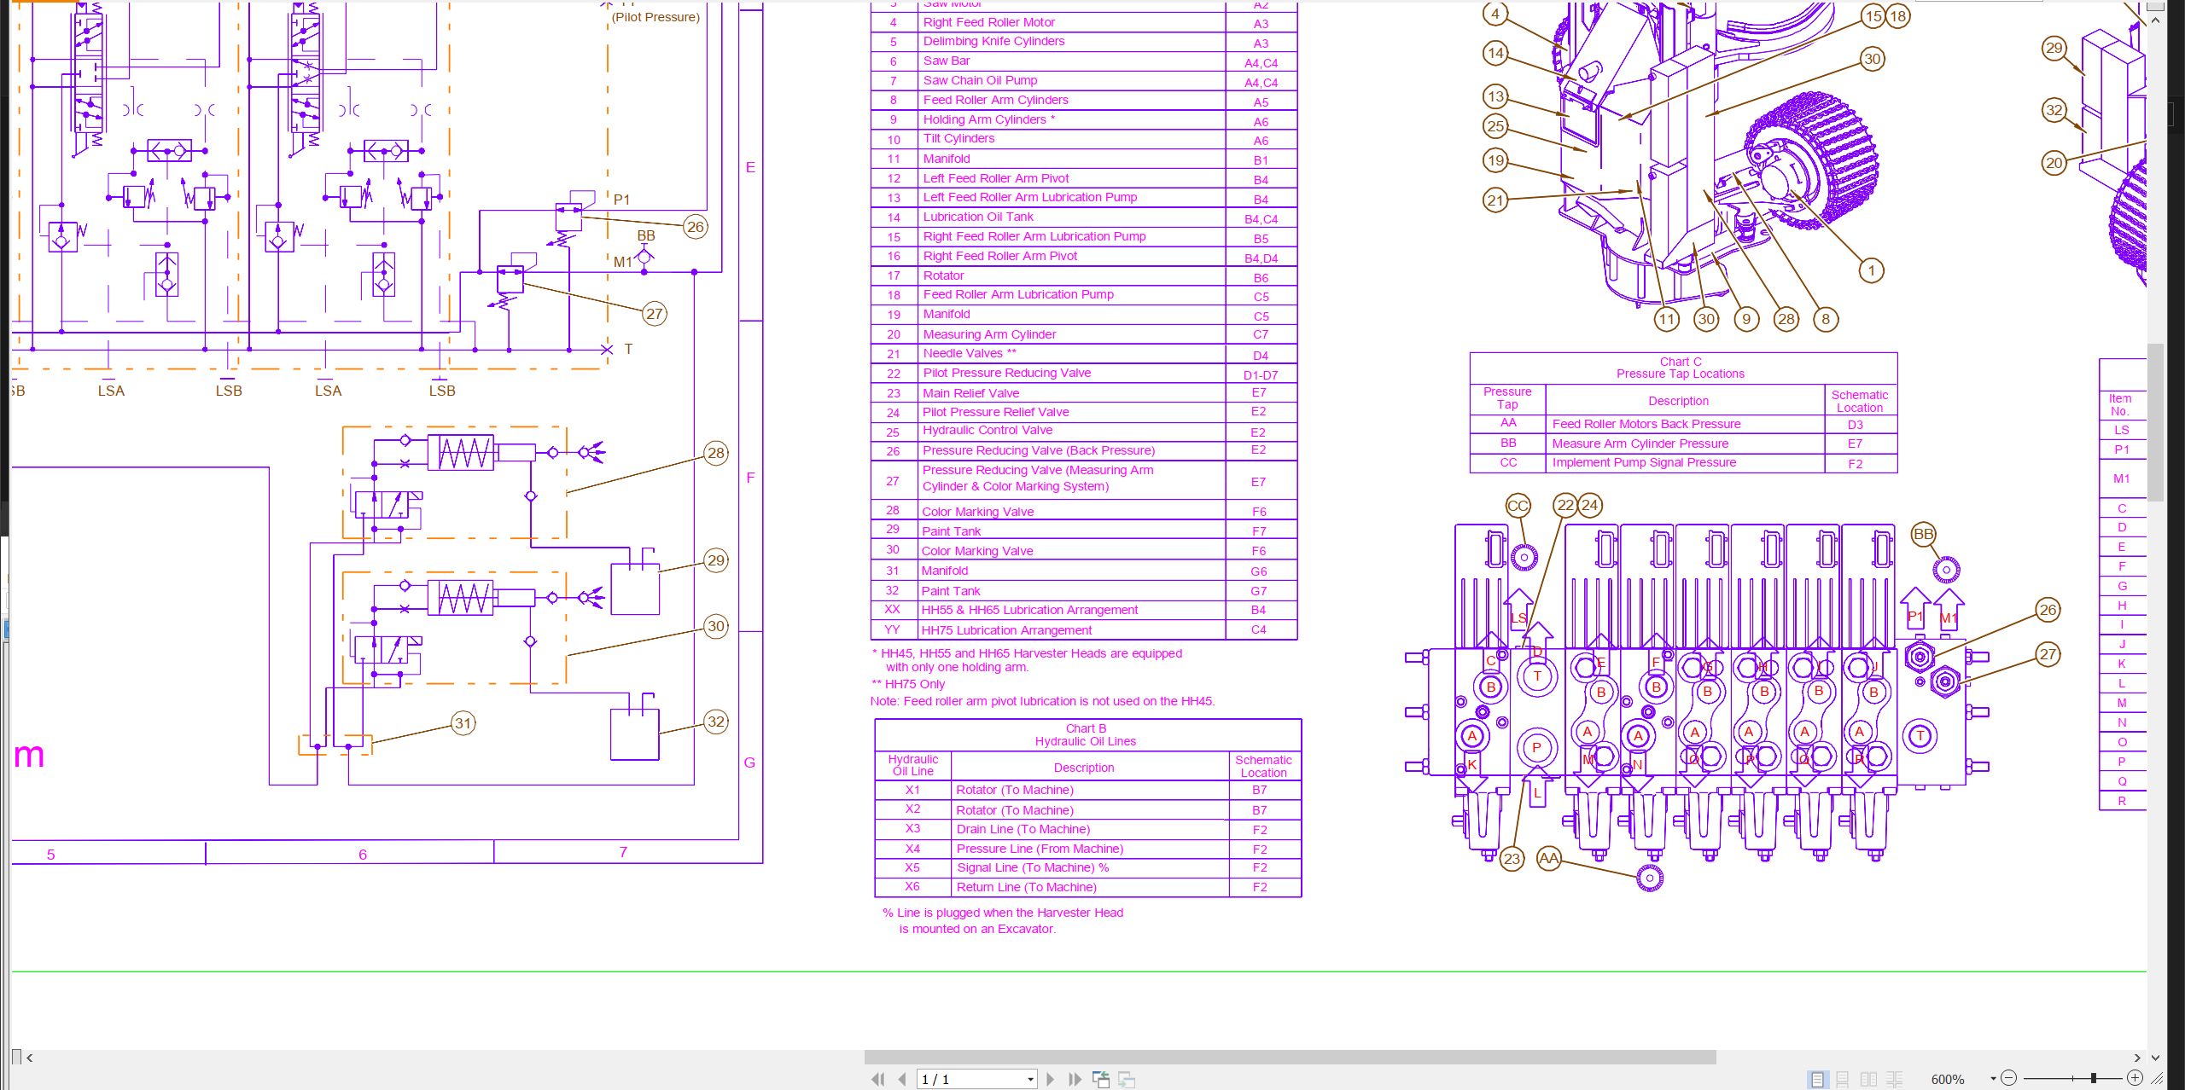The width and height of the screenshot is (2185, 1090).
Task: Click 'Right Feed Roller Motor' table row
Action: [1083, 23]
